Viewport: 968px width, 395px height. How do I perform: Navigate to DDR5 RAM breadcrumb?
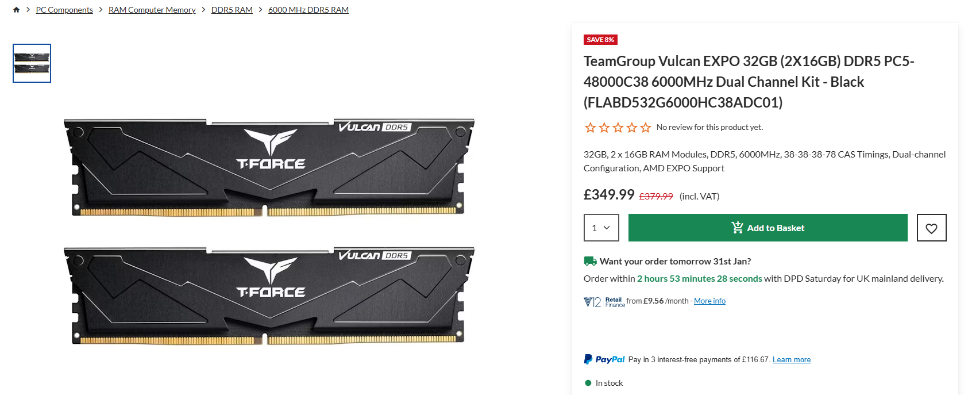tap(232, 10)
